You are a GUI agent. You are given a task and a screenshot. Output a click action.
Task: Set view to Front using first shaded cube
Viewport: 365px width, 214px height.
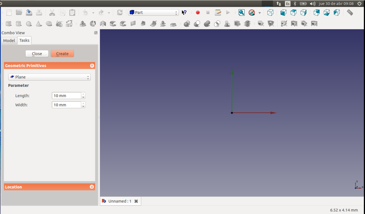click(x=283, y=12)
